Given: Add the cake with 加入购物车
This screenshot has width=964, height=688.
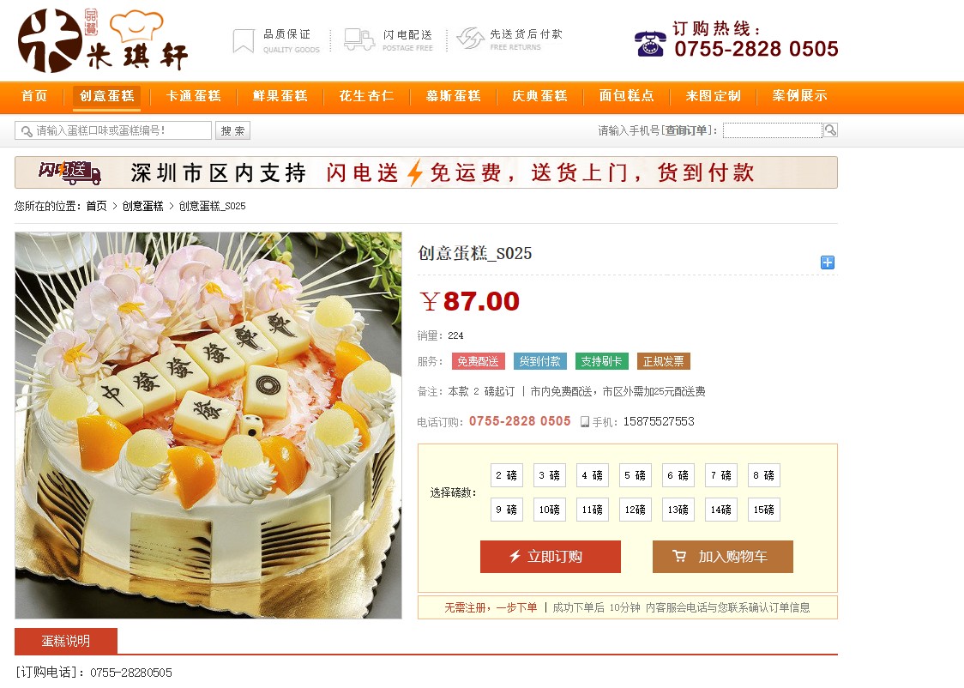Looking at the screenshot, I should click(722, 557).
